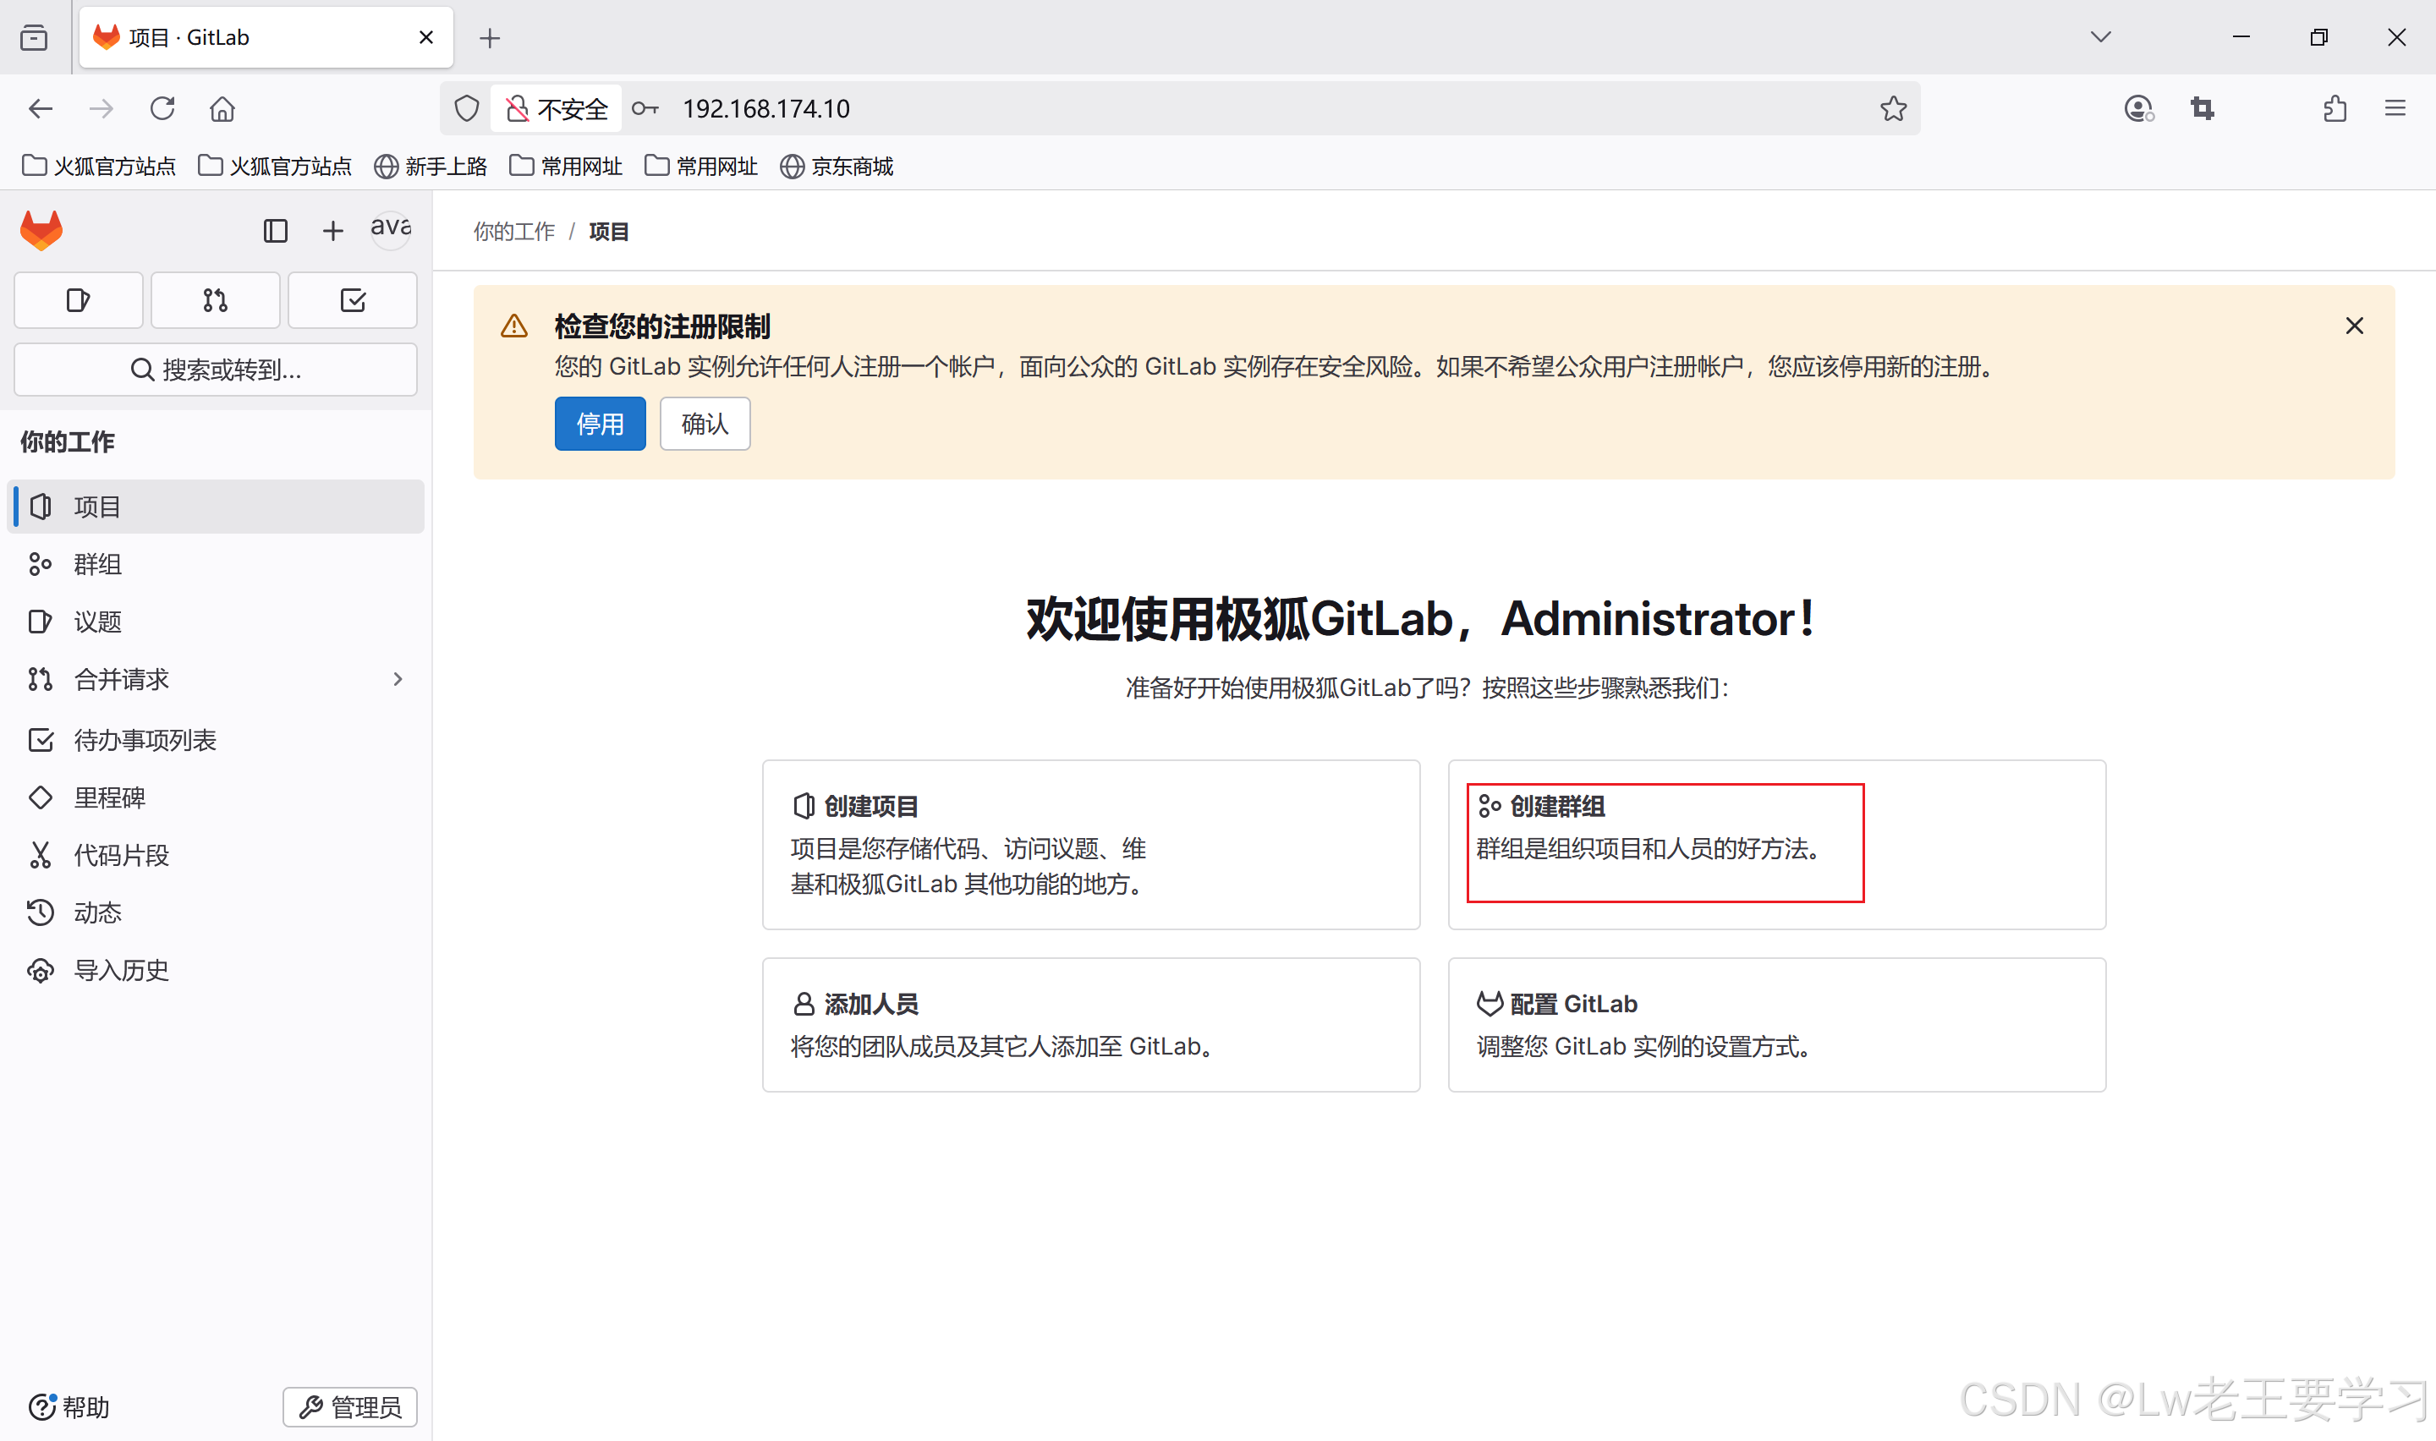Open to-do list shortcut icon
This screenshot has height=1441, width=2436.
tap(353, 301)
